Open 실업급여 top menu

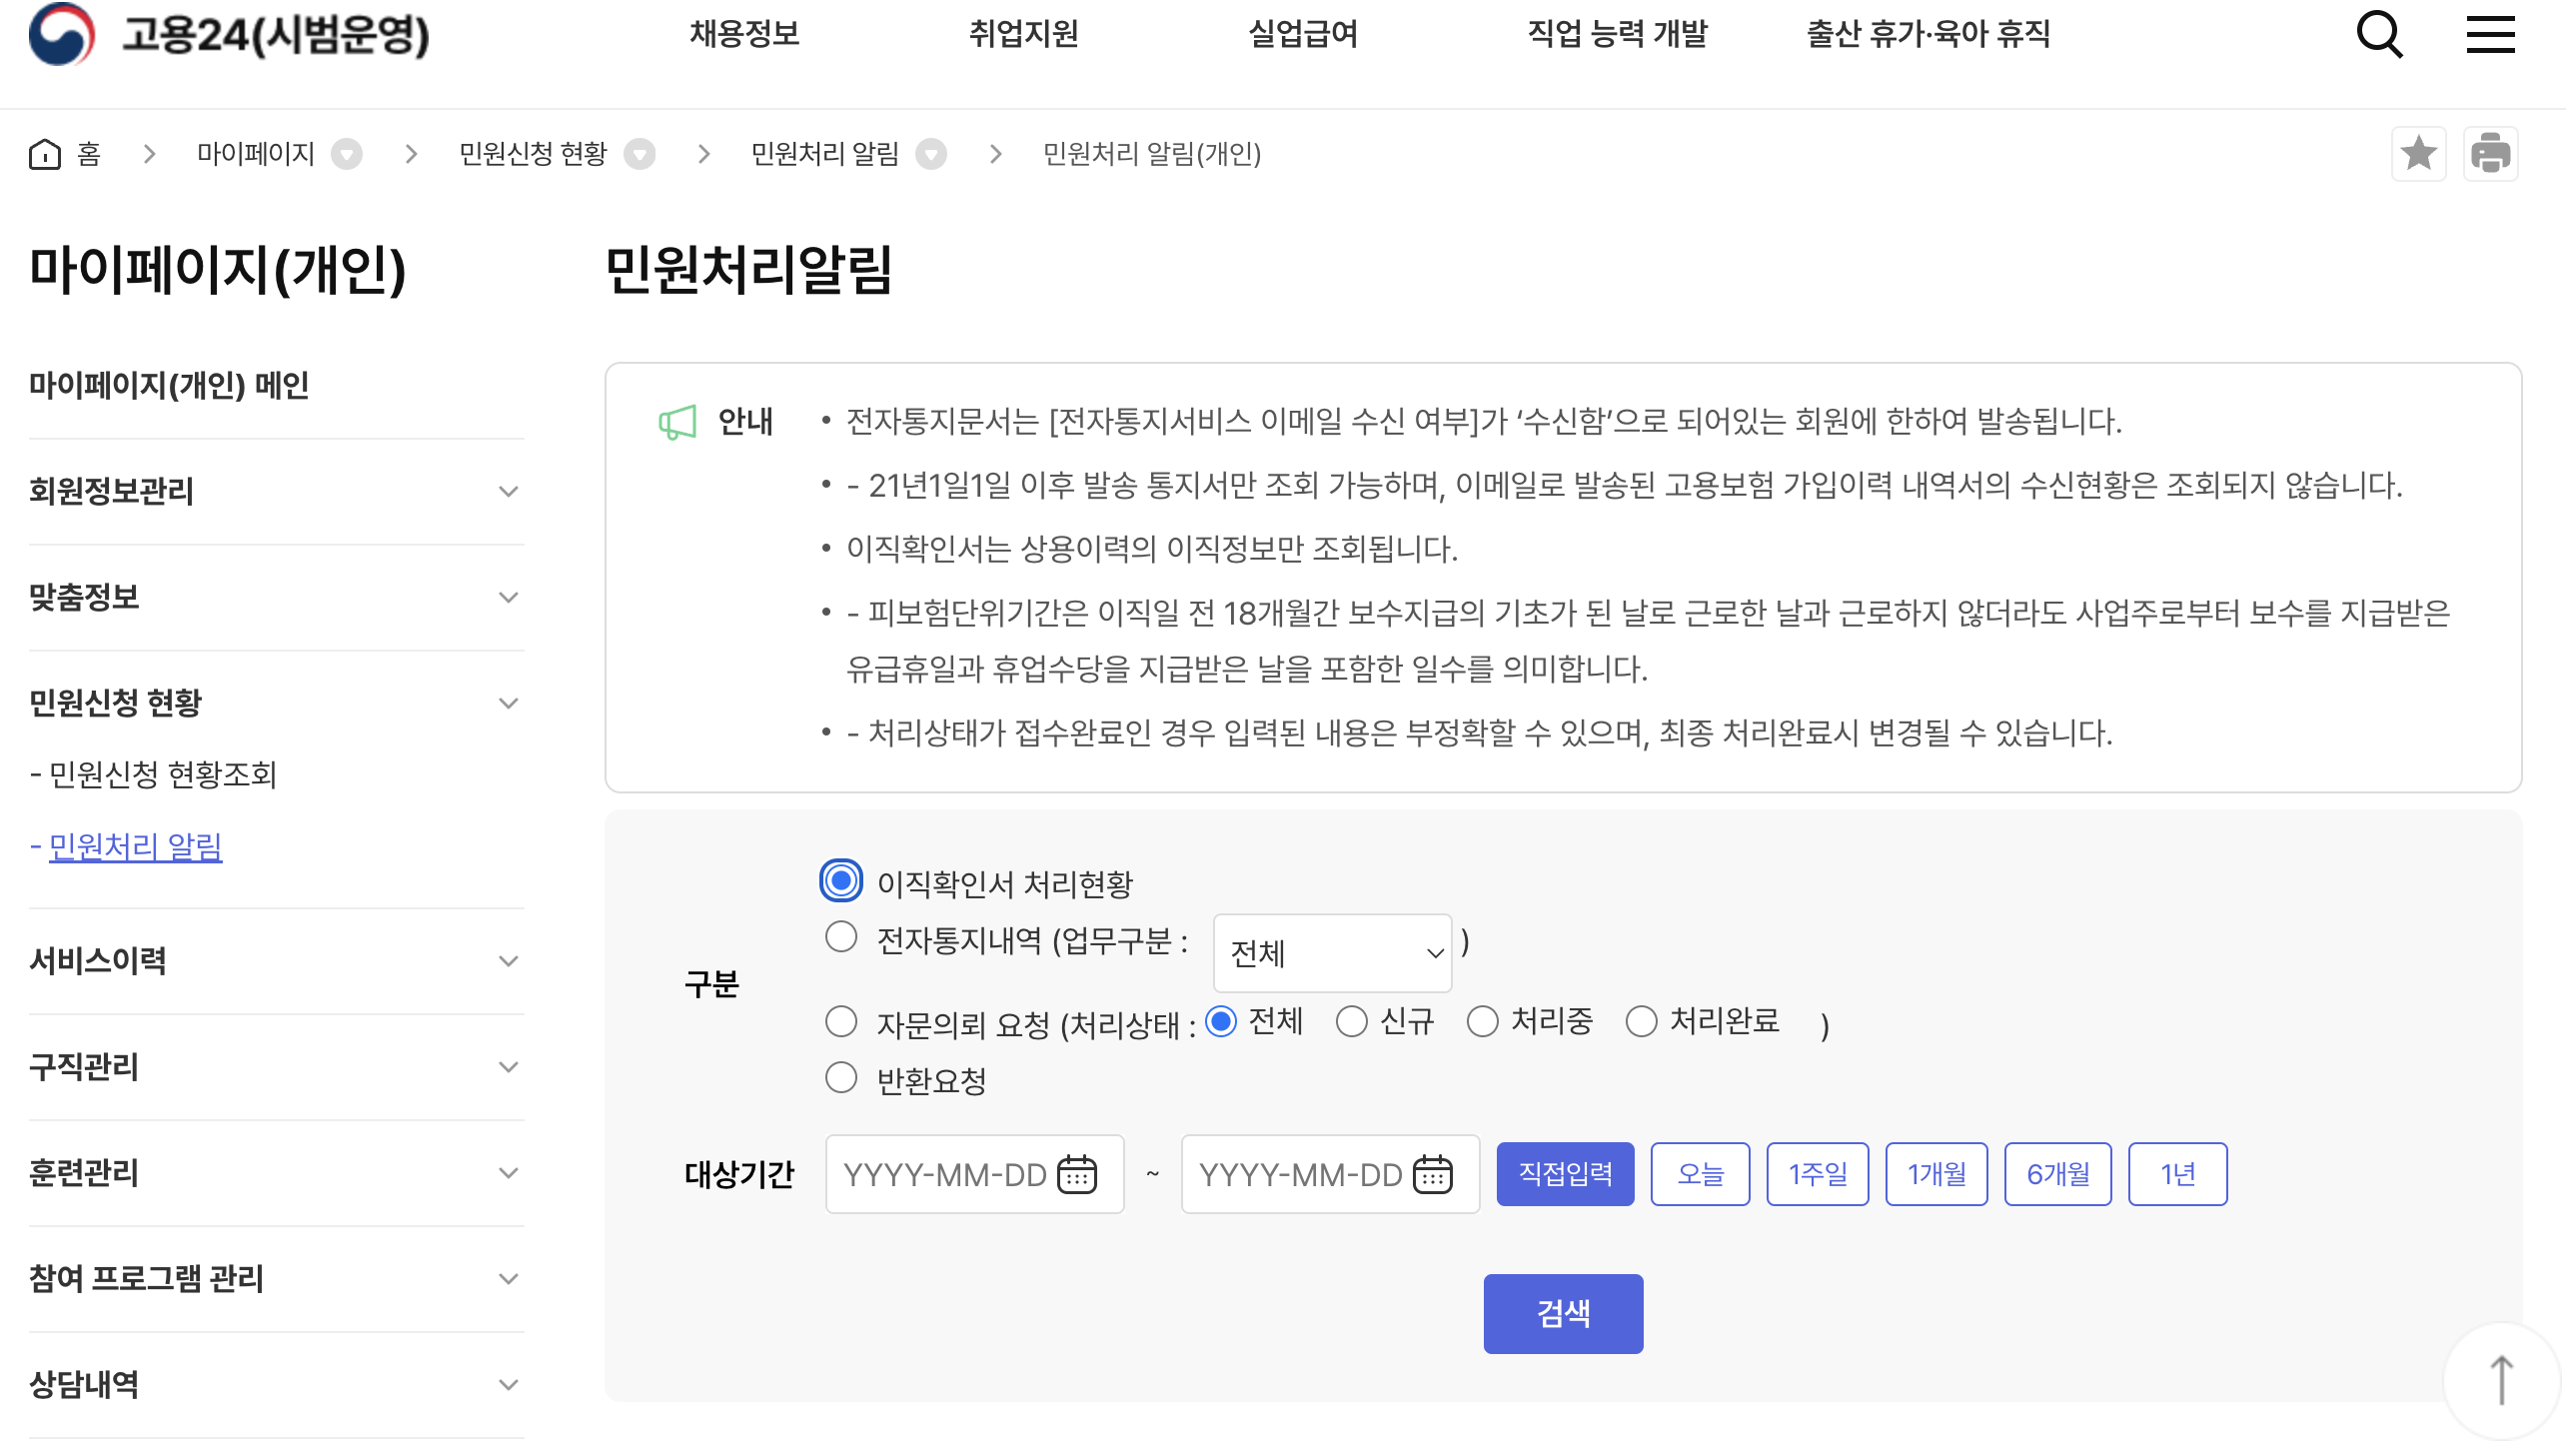pyautogui.click(x=1303, y=35)
